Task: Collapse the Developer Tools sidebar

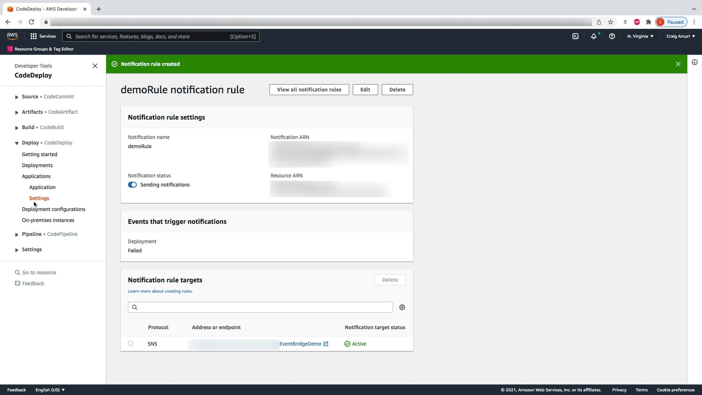Action: pyautogui.click(x=95, y=66)
